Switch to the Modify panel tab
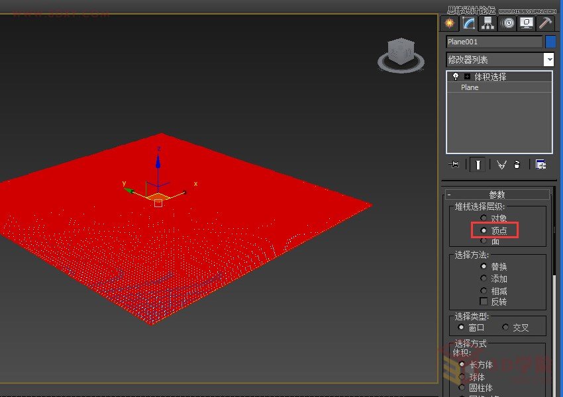Screen dimensions: 563x397 pos(468,23)
